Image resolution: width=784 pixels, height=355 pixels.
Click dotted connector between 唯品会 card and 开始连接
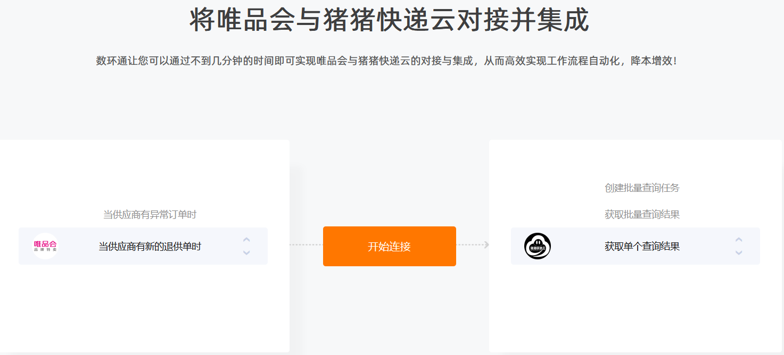pos(306,244)
